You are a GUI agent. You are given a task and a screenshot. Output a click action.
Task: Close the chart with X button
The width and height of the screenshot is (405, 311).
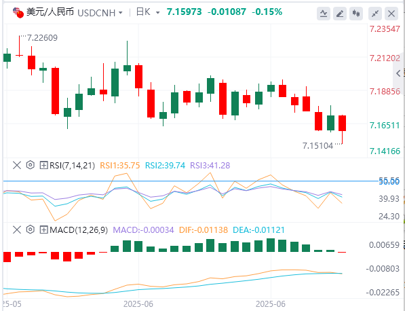(x=391, y=13)
